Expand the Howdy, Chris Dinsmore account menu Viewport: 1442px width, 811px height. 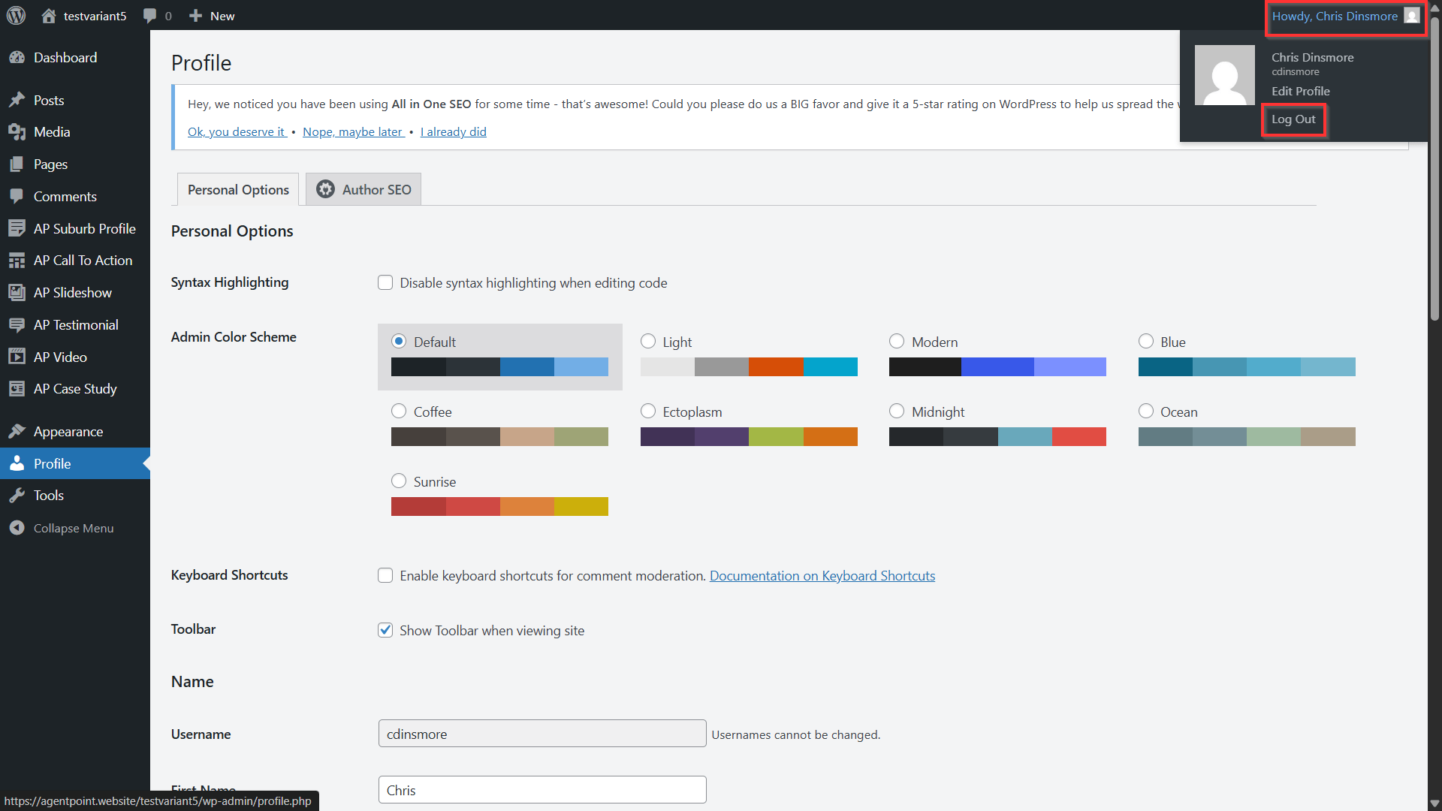pyautogui.click(x=1345, y=16)
